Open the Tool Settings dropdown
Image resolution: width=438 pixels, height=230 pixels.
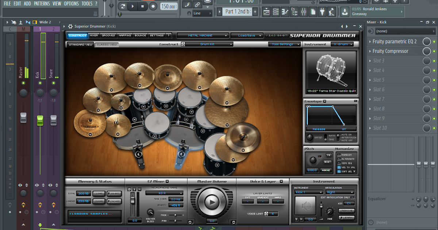click(x=285, y=44)
